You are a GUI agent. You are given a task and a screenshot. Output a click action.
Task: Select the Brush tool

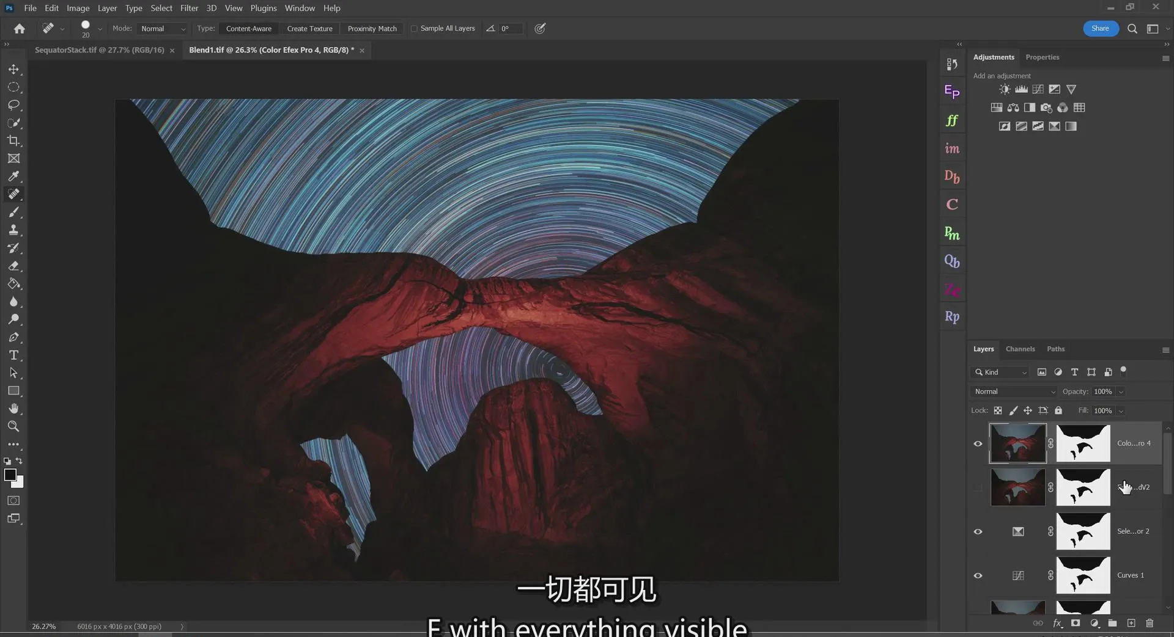[13, 212]
